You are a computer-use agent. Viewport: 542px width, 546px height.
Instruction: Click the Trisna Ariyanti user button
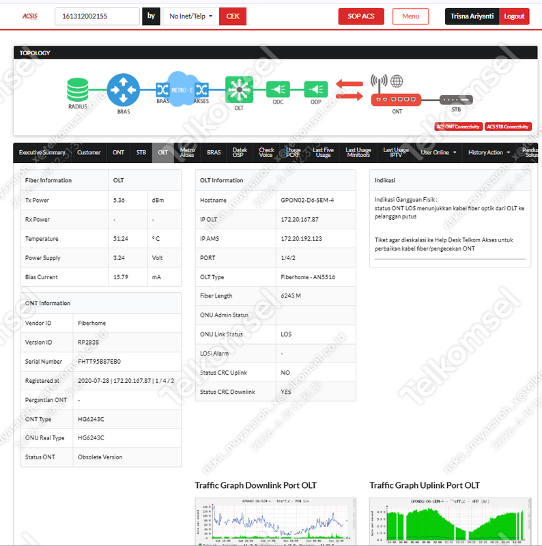[472, 16]
